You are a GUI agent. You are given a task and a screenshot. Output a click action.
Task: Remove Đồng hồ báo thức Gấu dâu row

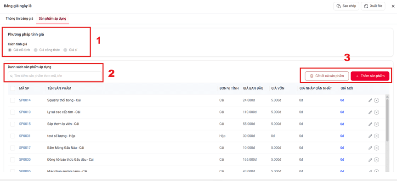click(376, 160)
